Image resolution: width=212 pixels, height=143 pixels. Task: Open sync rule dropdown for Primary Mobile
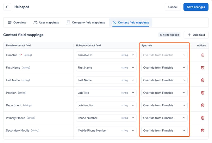coord(165,118)
